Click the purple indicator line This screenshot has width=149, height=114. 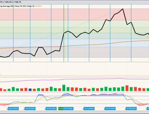click(x=74, y=79)
